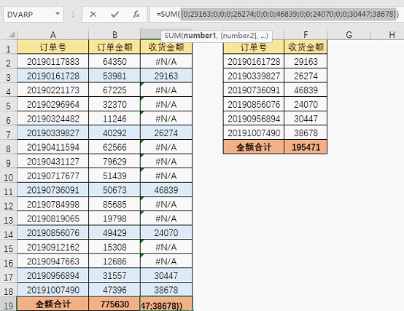404x311 pixels.
Task: Click 收货金额 header in column F
Action: [306, 47]
